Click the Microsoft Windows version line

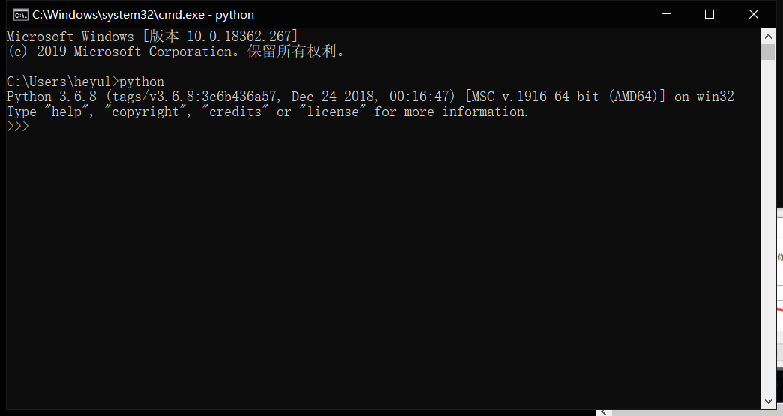pos(152,37)
